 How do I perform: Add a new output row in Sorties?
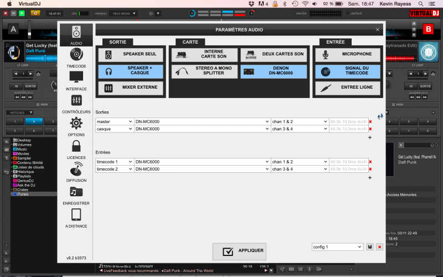click(370, 137)
